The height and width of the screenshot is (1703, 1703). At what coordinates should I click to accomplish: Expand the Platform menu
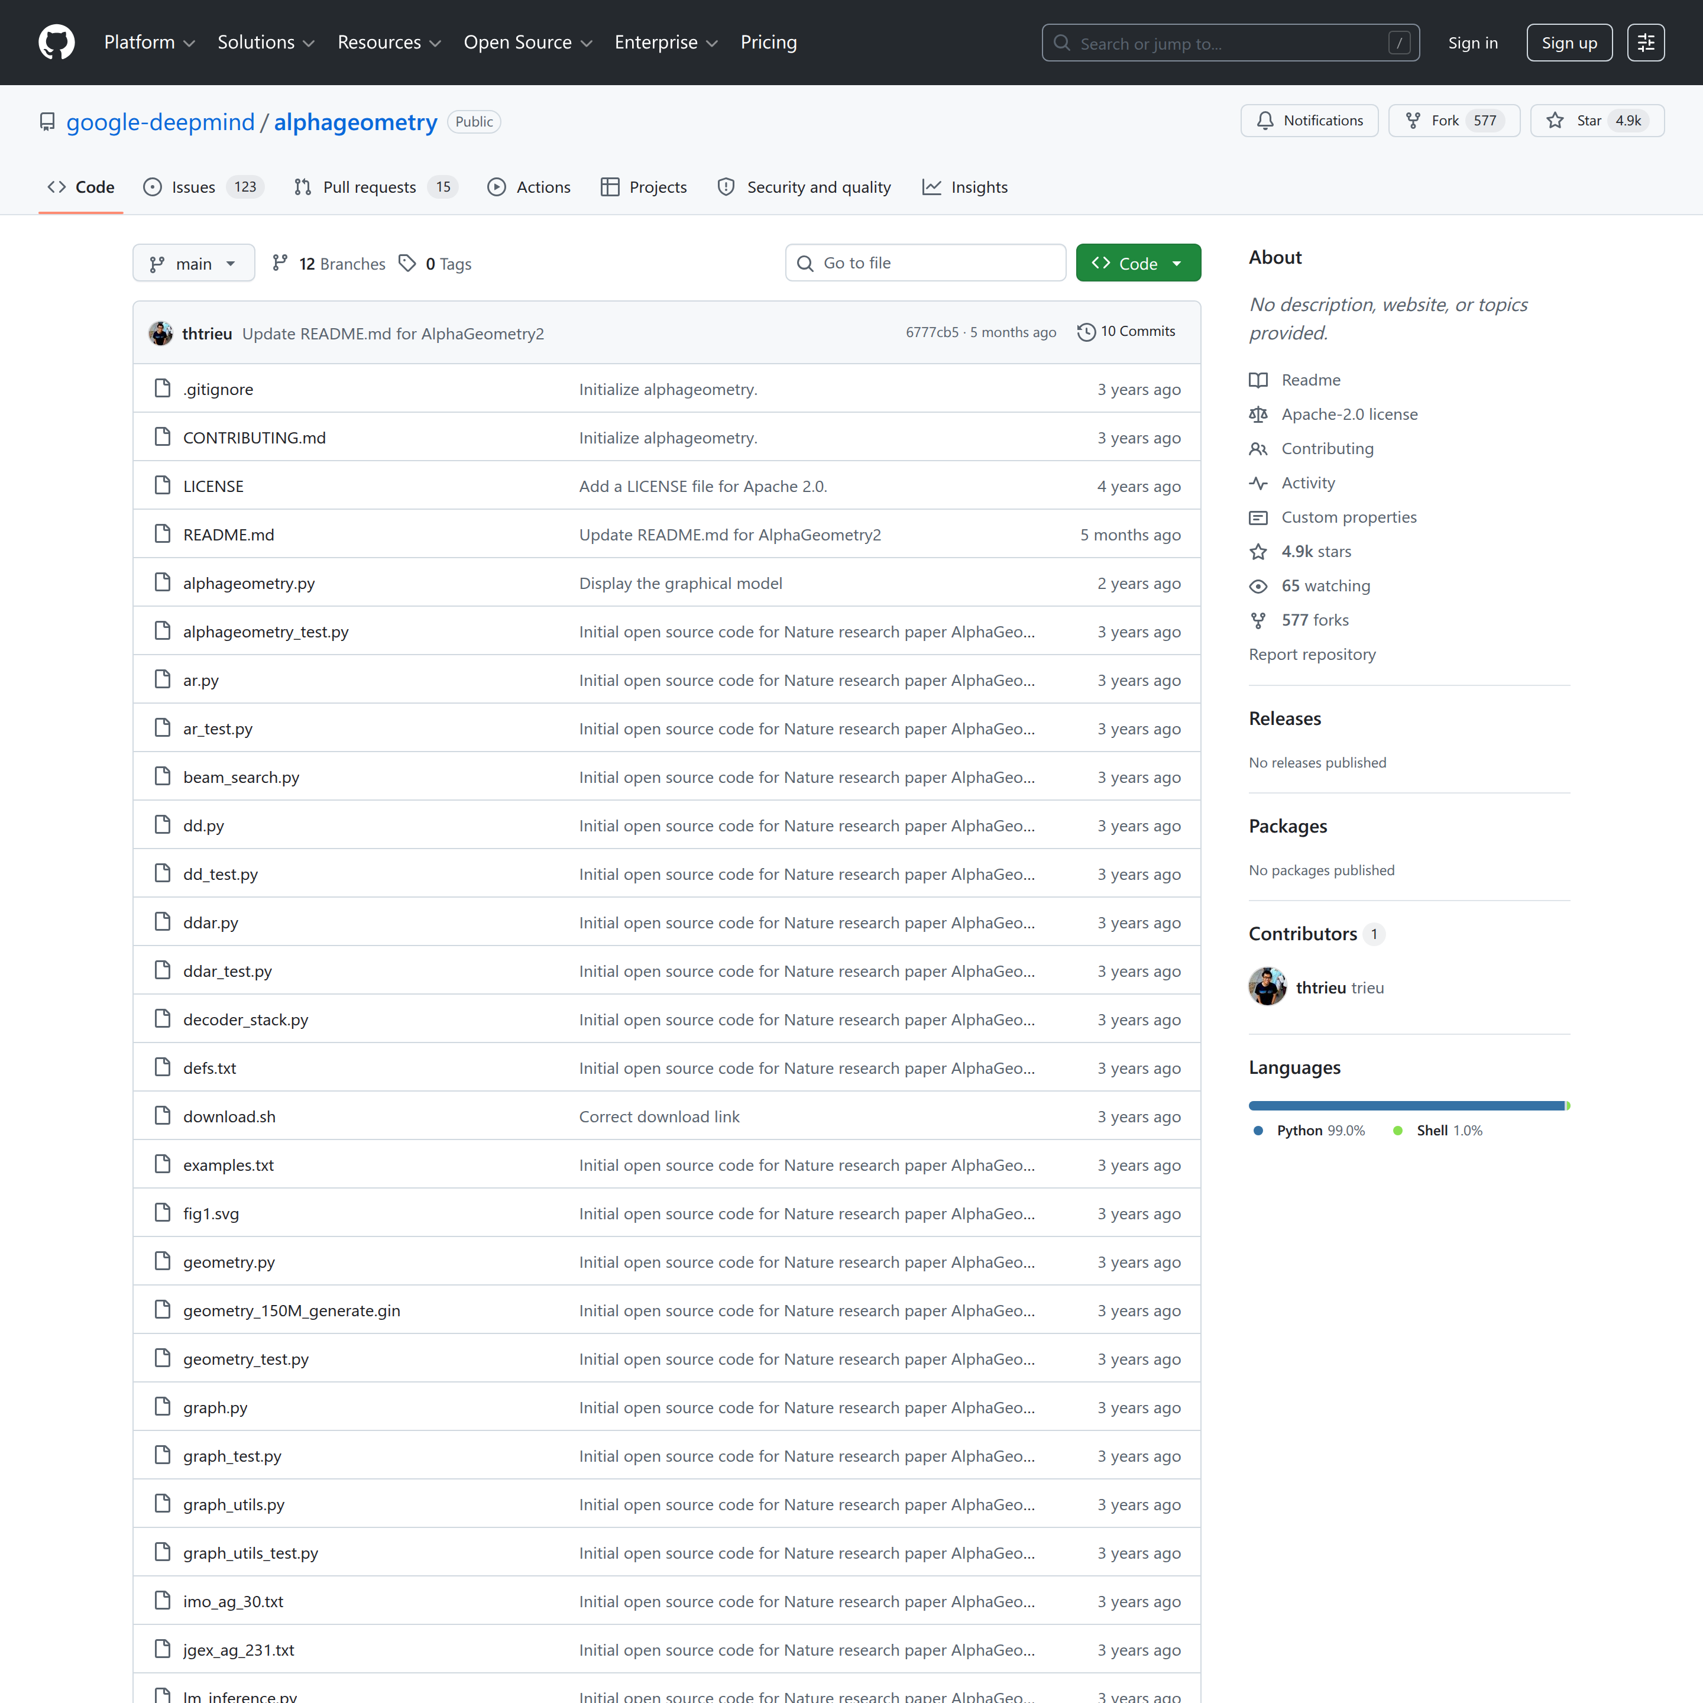pyautogui.click(x=149, y=43)
